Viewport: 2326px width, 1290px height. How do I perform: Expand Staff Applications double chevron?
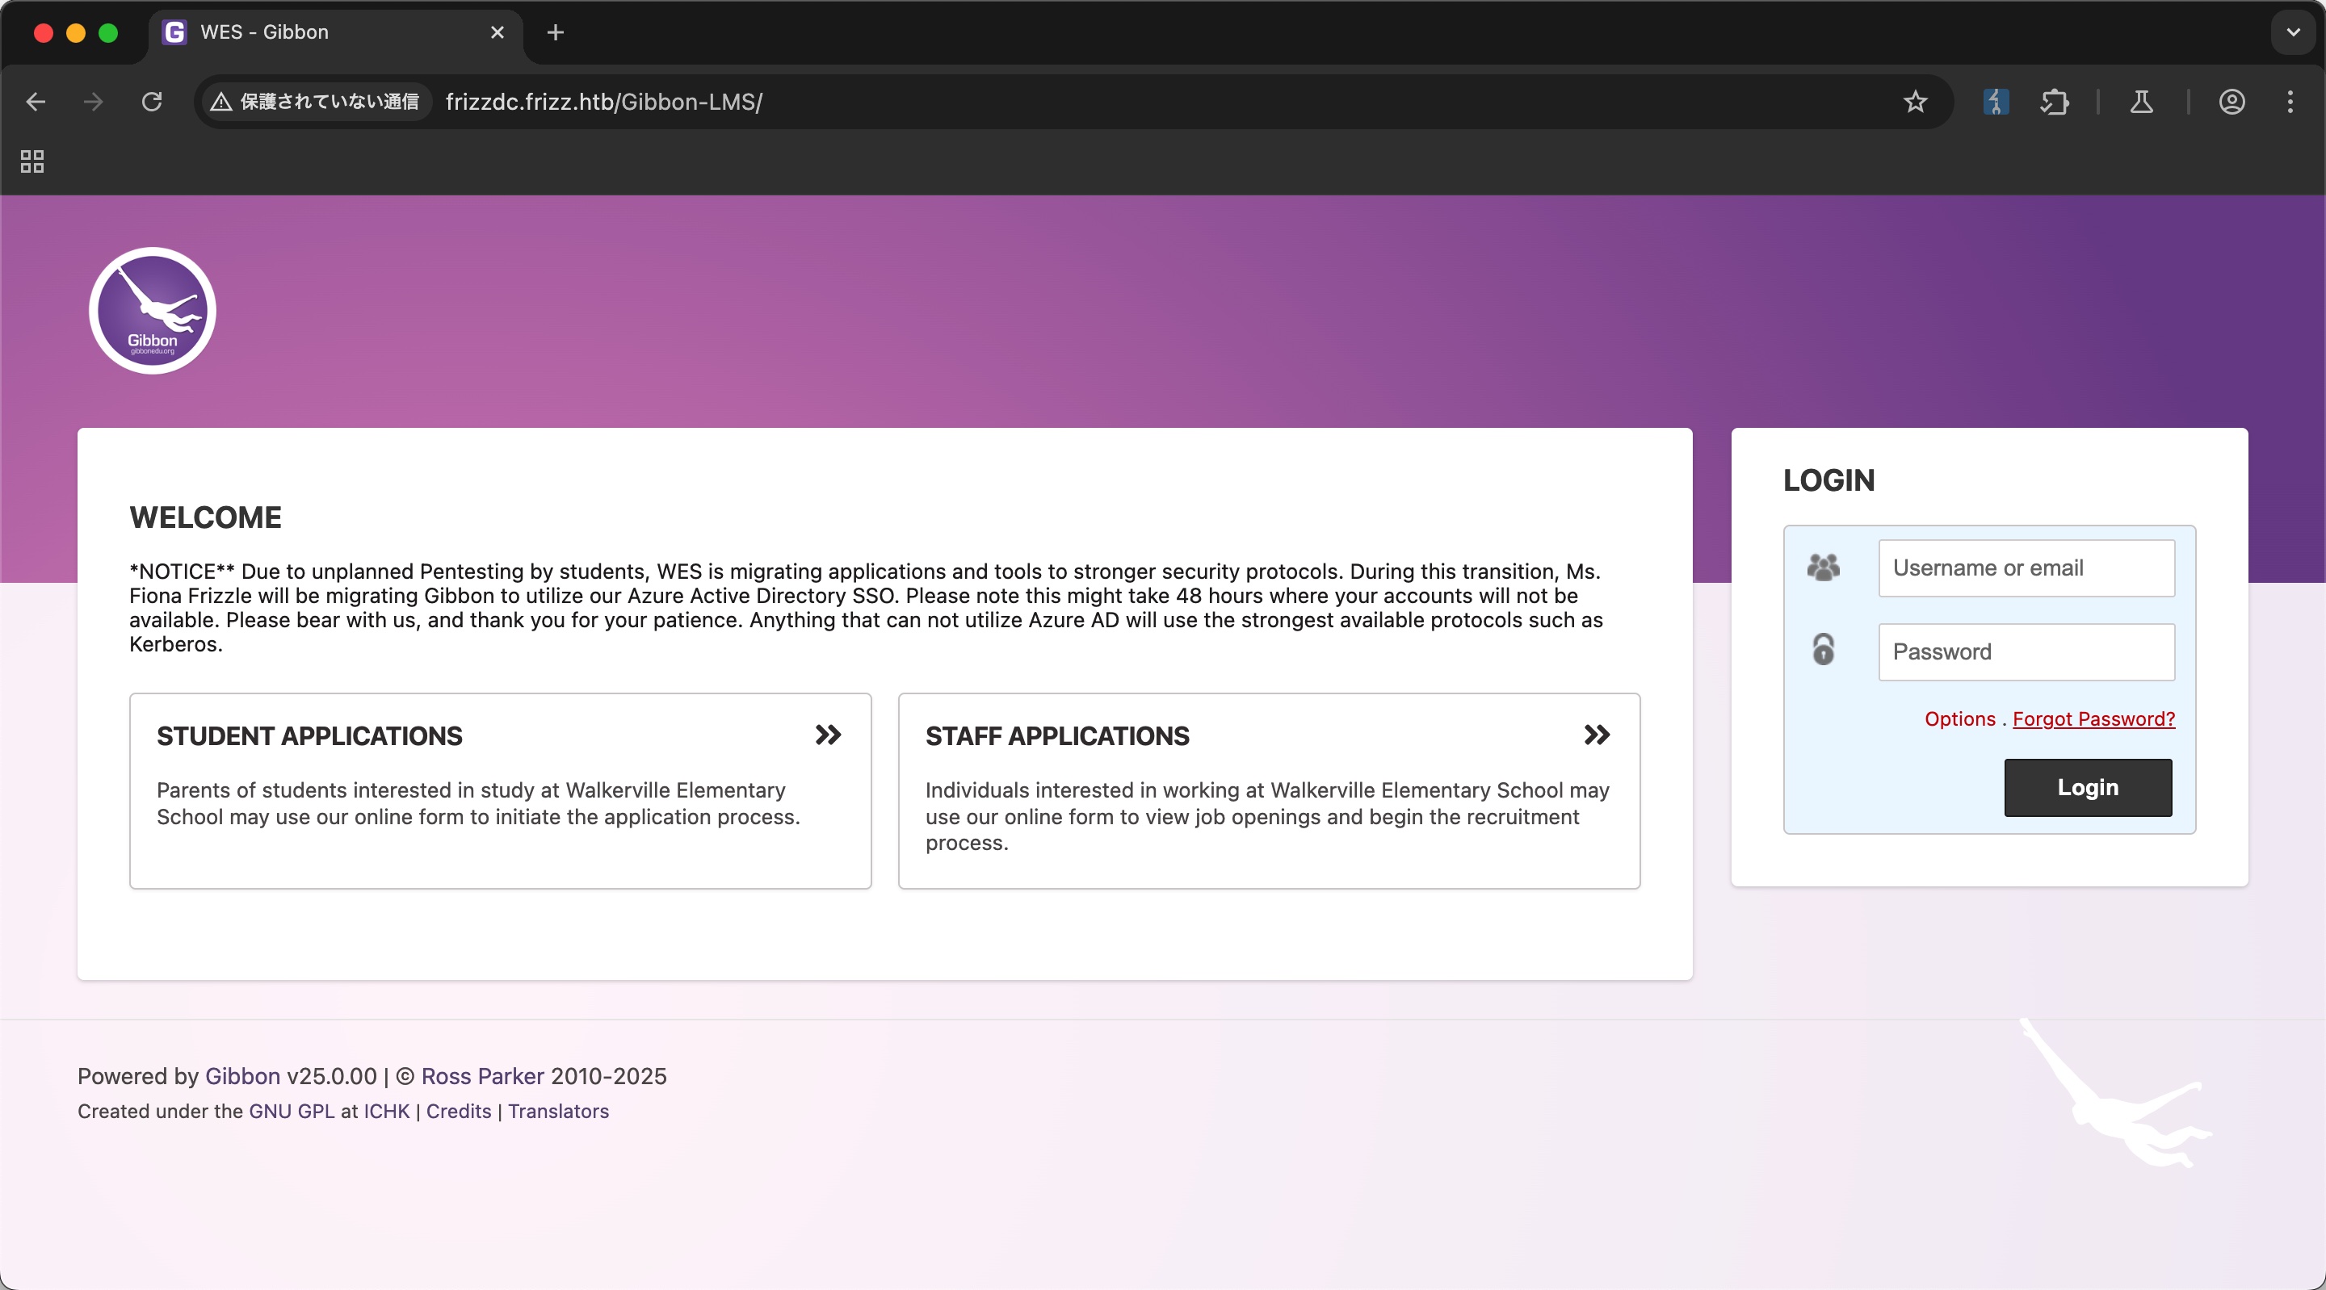pos(1597,735)
